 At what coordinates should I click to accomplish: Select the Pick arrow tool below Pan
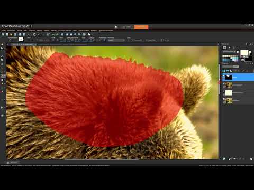[x=2, y=48]
